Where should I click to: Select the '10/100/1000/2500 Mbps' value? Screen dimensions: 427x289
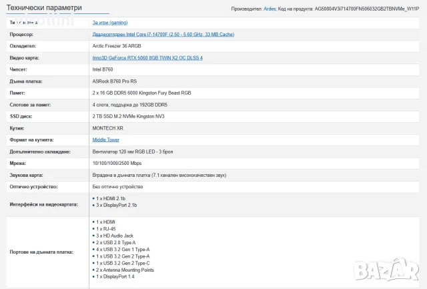point(117,163)
